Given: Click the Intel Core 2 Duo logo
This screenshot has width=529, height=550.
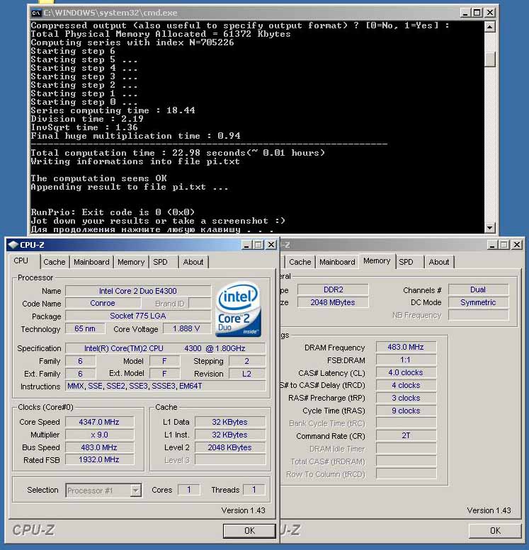Looking at the screenshot, I should pyautogui.click(x=238, y=309).
